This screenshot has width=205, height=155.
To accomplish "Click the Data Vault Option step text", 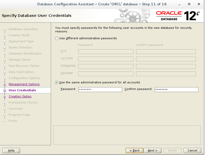I will 21,72.
